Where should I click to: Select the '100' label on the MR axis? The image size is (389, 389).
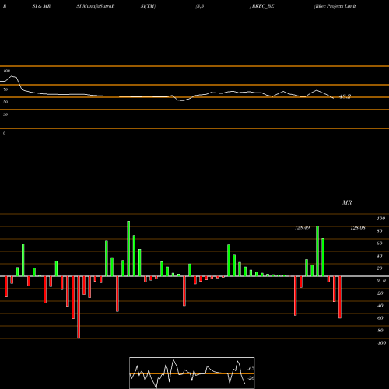point(381,219)
